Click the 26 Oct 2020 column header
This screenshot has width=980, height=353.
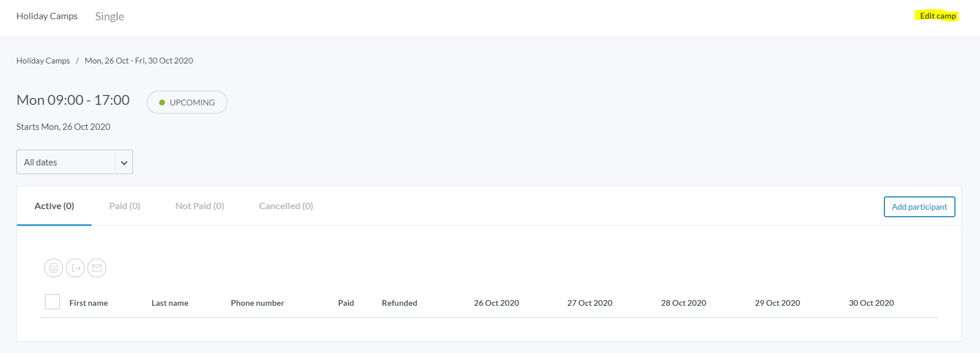(x=496, y=303)
